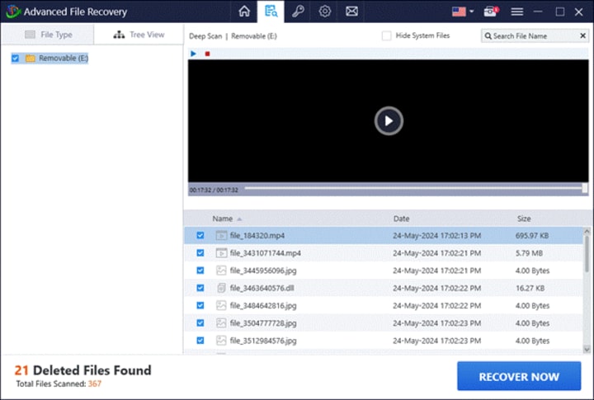The image size is (594, 400).
Task: Open the notification offers icon
Action: pyautogui.click(x=491, y=12)
